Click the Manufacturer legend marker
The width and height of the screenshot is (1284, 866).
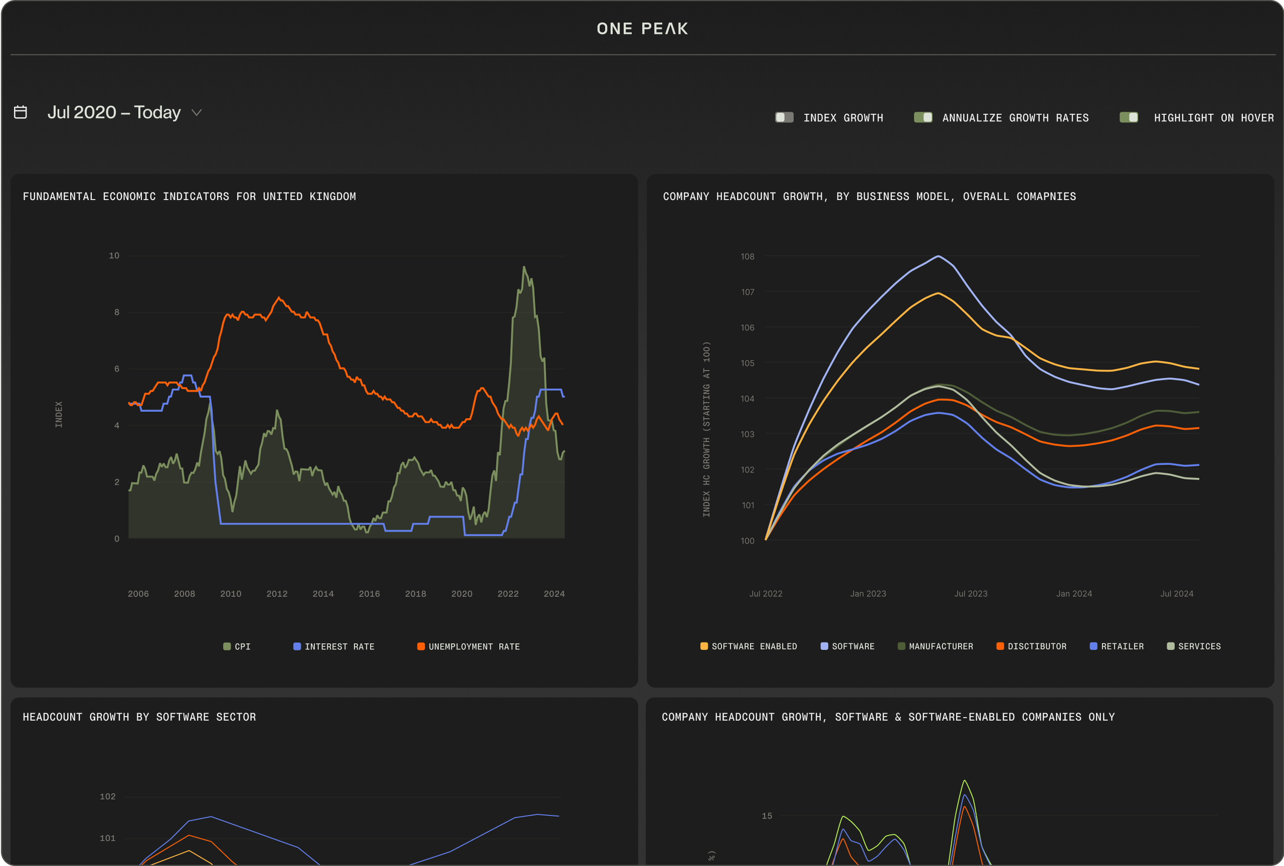click(x=901, y=646)
